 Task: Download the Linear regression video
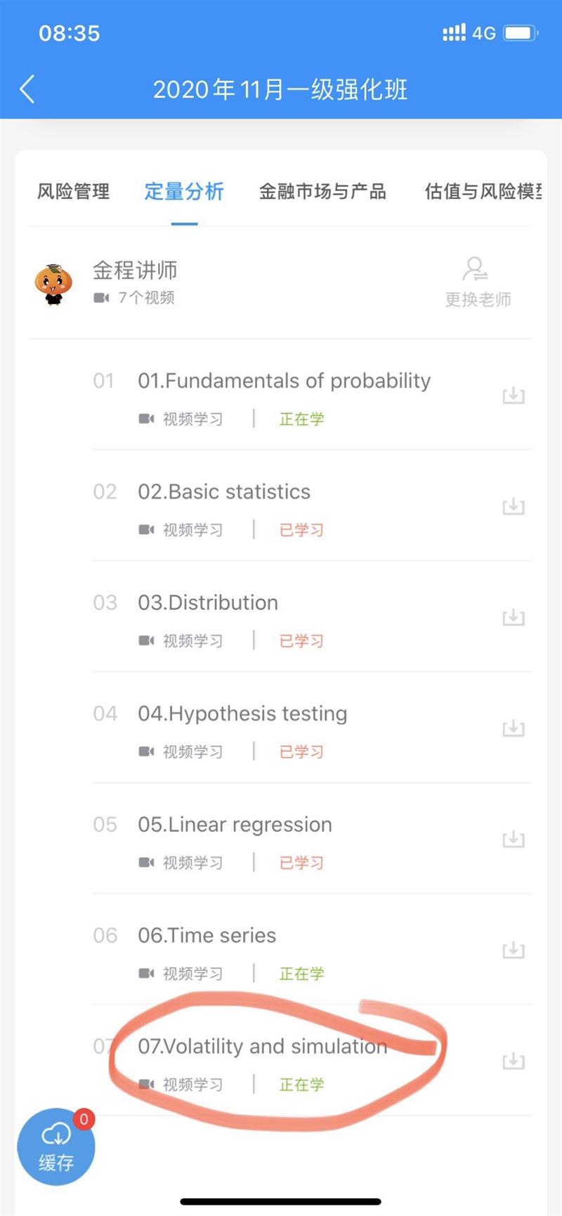point(514,839)
